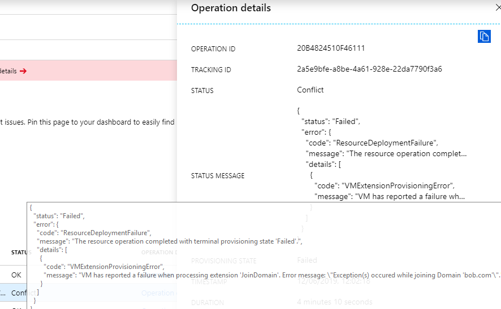Open the Operation details link in Conflict row

[x=159, y=293]
